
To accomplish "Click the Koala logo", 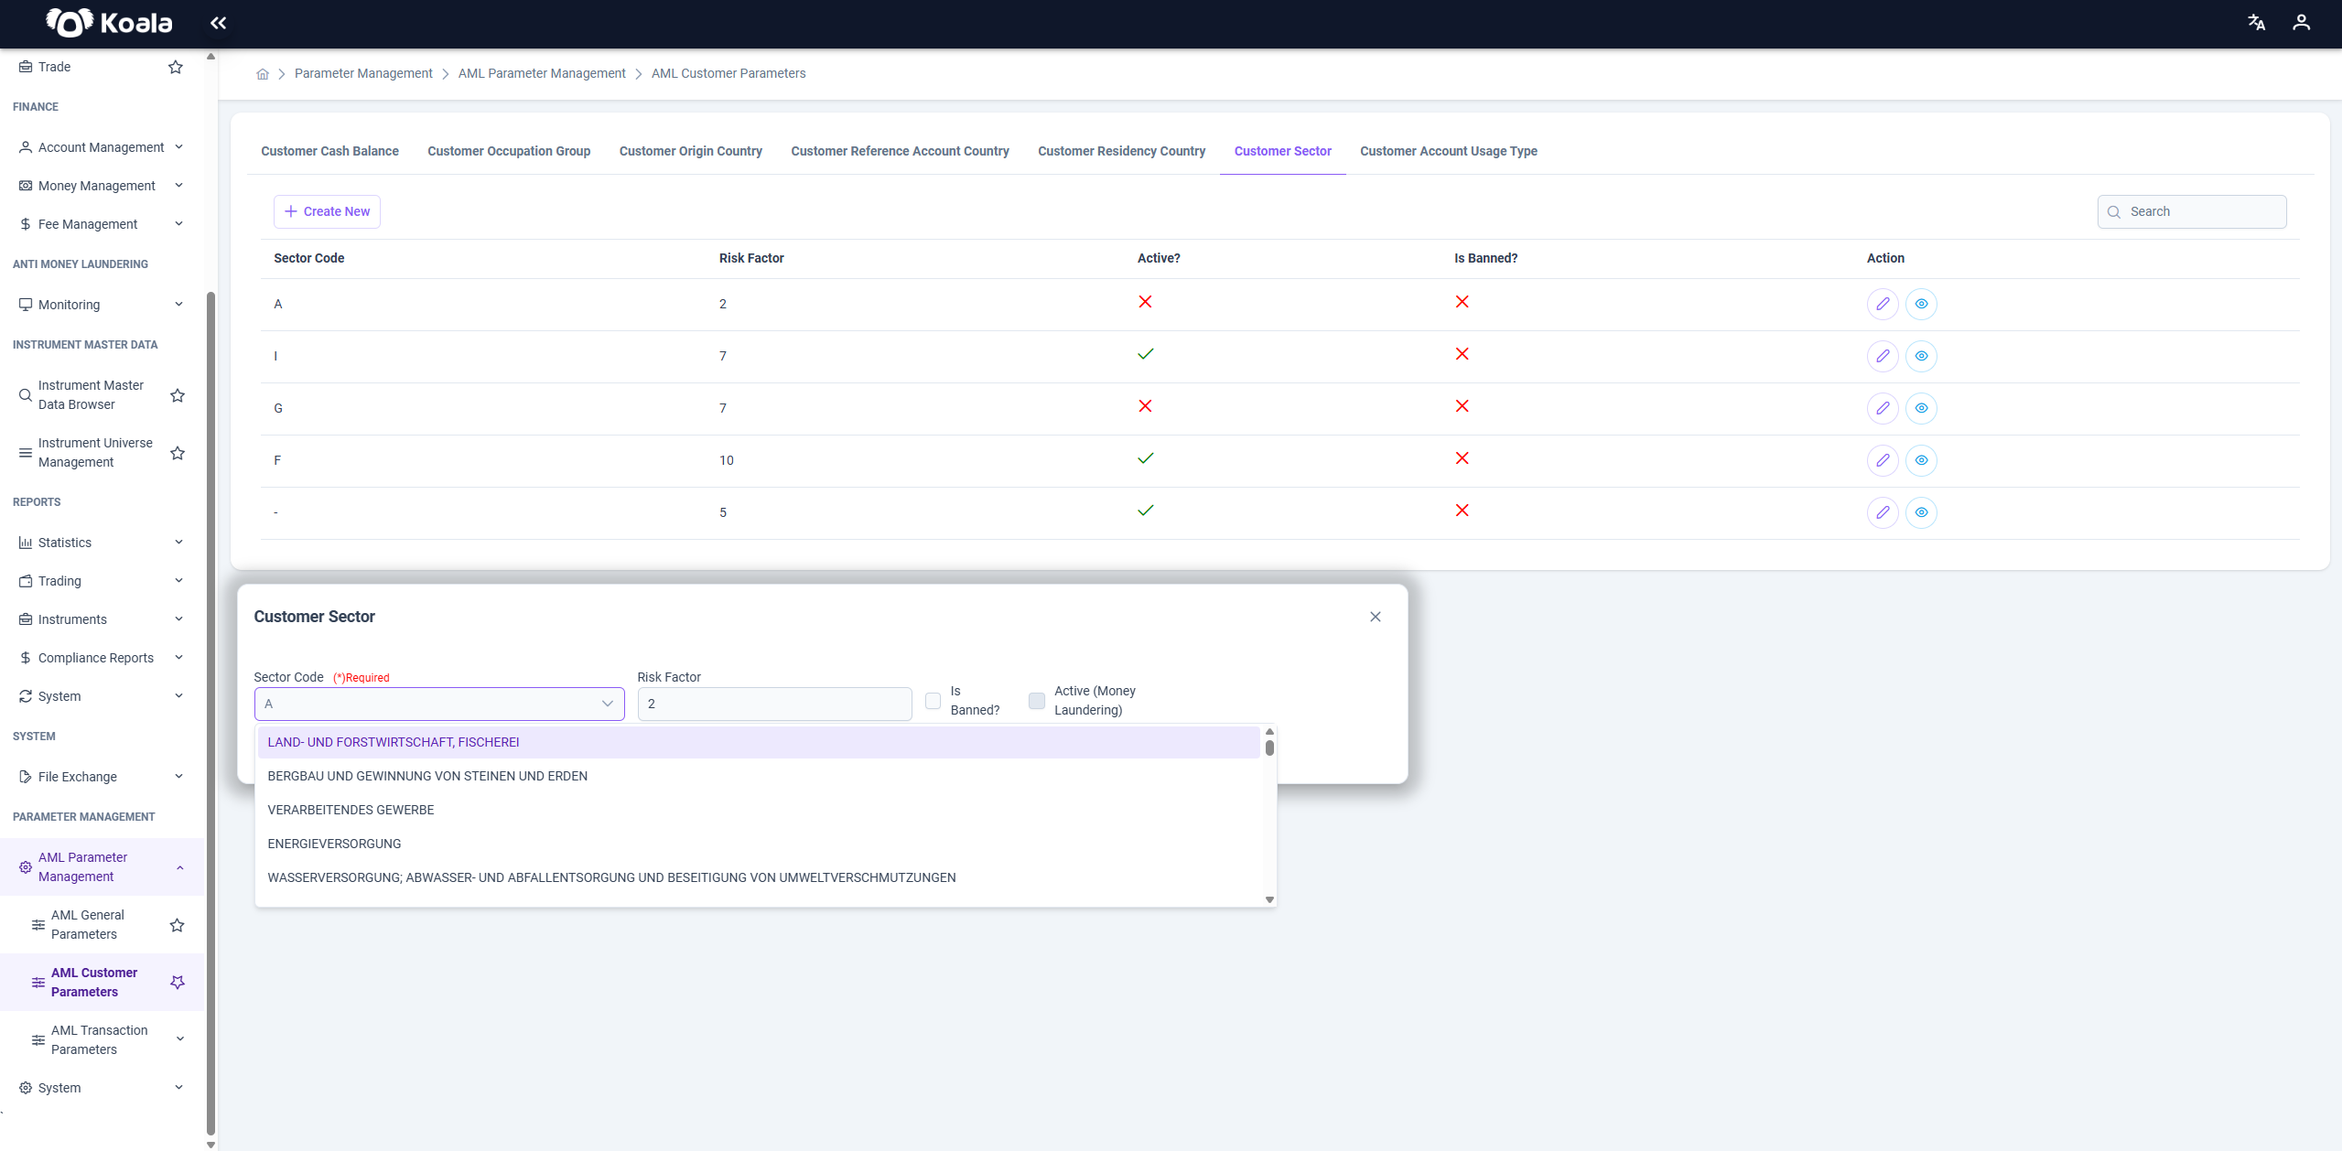I will [x=109, y=23].
